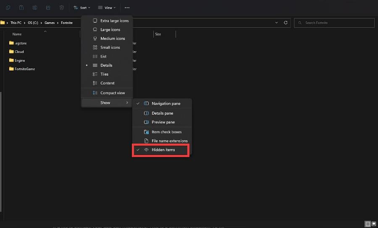The image size is (378, 228).
Task: Select Extra large icons layout
Action: tap(114, 21)
